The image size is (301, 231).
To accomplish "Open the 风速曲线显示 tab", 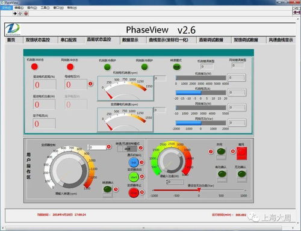I will pos(281,40).
